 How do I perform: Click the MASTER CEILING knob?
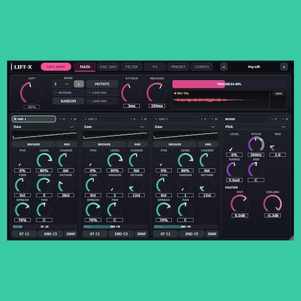point(273,203)
